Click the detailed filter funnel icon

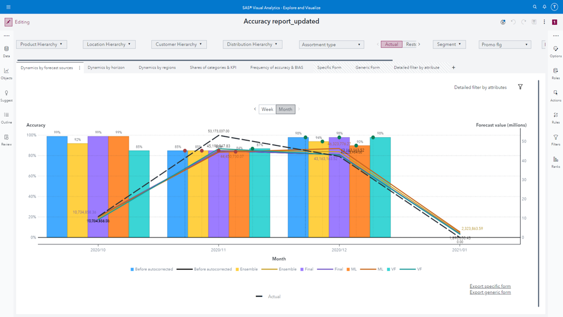[520, 87]
